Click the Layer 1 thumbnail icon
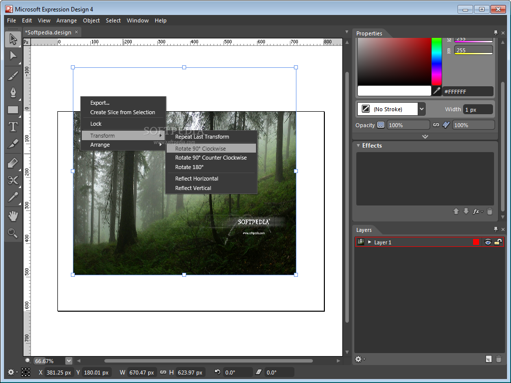Viewport: 511px width, 383px height. (361, 242)
